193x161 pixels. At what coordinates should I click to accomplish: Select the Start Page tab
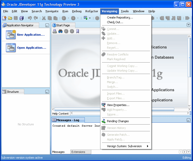(x=63, y=25)
